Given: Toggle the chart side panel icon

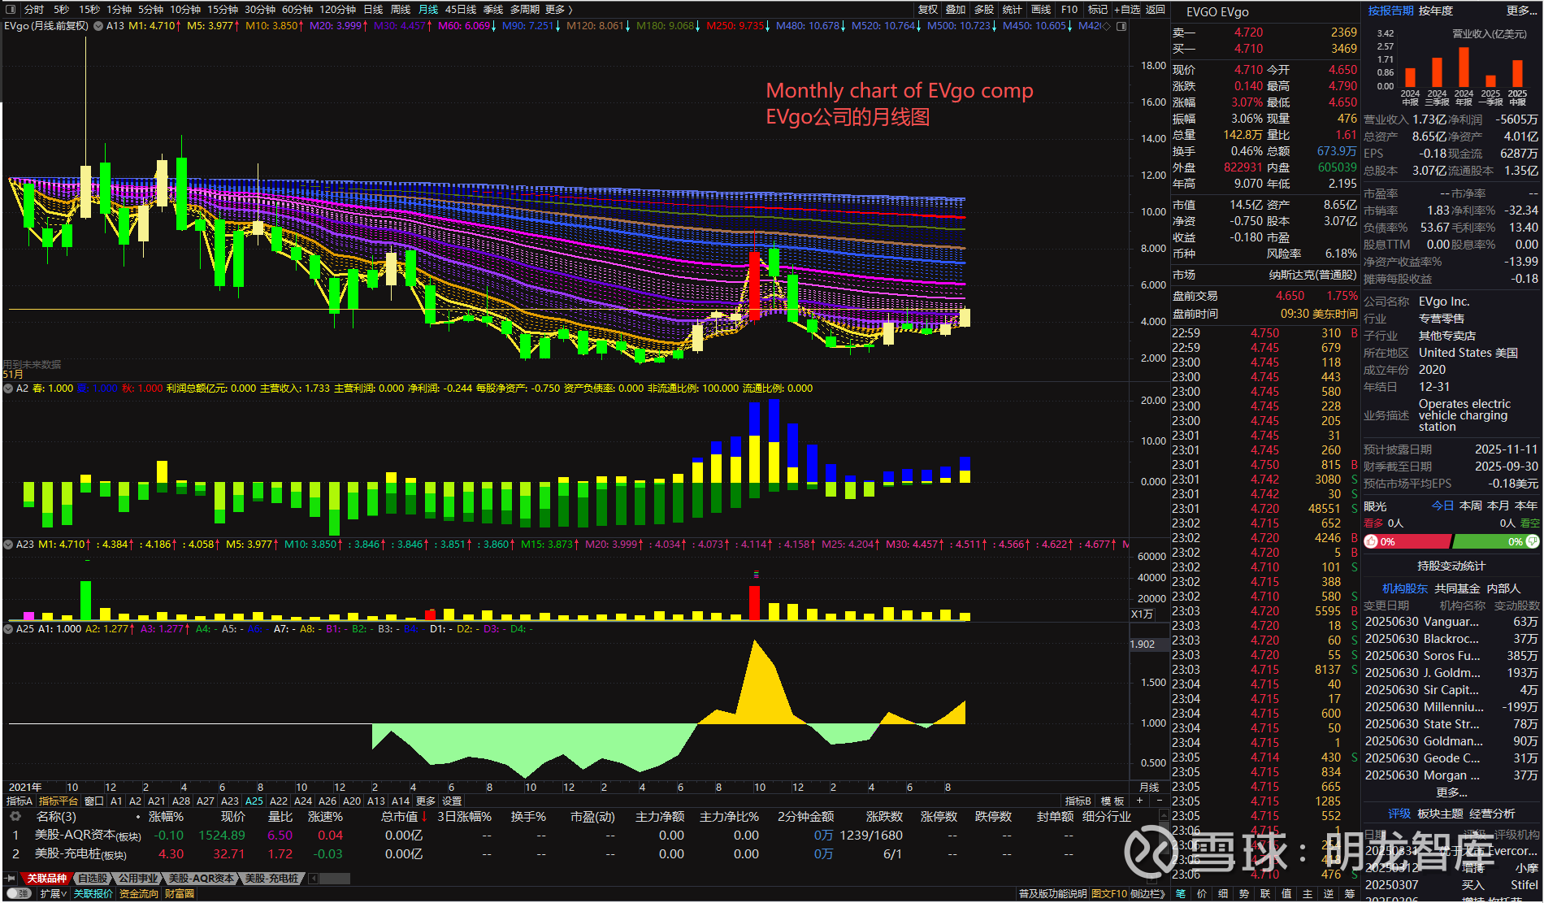Looking at the screenshot, I should coord(1121,26).
